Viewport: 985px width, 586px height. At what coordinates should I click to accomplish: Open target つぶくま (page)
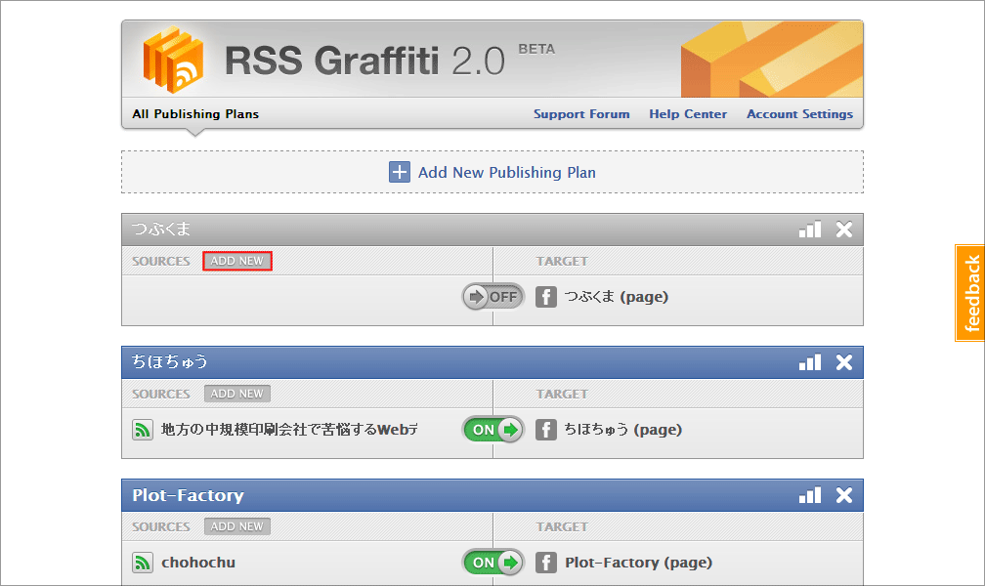(617, 297)
